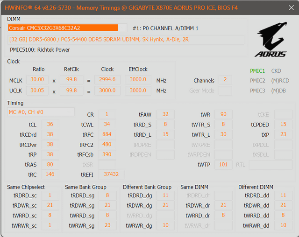This screenshot has height=237, width=299.
Task: Click the tRCDrd value field
Action: (x=50, y=134)
